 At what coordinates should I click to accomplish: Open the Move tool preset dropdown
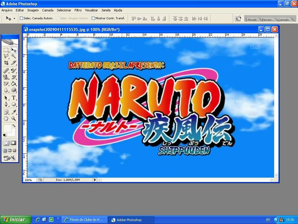[14, 18]
